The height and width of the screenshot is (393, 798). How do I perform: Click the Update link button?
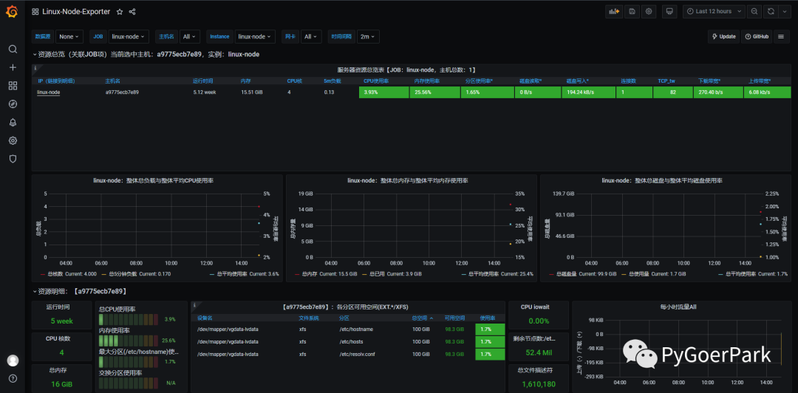[x=723, y=37]
